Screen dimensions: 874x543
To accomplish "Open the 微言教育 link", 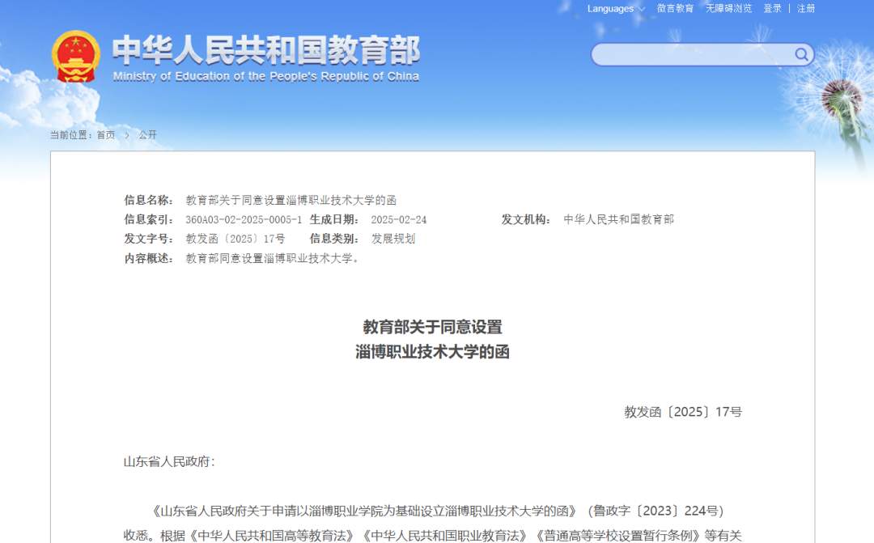I will click(674, 8).
